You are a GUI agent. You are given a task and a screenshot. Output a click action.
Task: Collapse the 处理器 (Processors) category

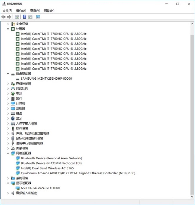[x=8, y=29]
